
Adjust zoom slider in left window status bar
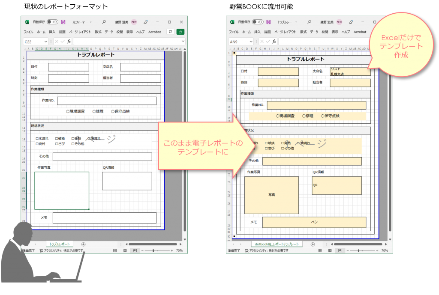pyautogui.click(x=153, y=250)
